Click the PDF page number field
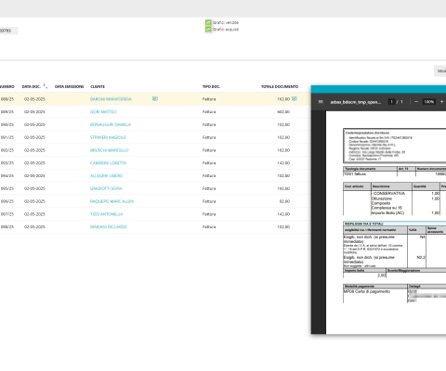The image size is (446, 371). (391, 102)
